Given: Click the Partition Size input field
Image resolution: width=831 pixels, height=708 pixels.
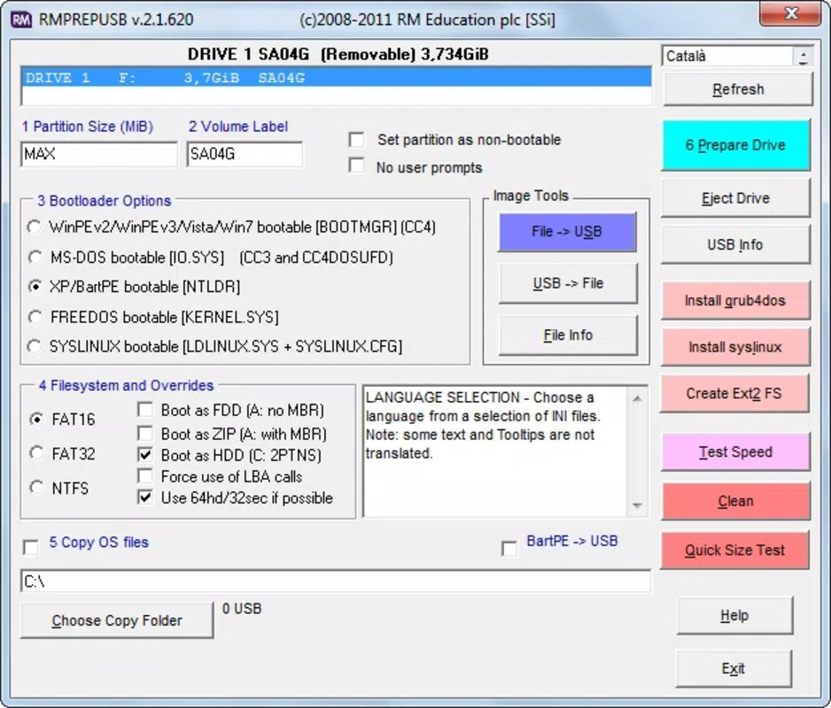Looking at the screenshot, I should tap(99, 154).
